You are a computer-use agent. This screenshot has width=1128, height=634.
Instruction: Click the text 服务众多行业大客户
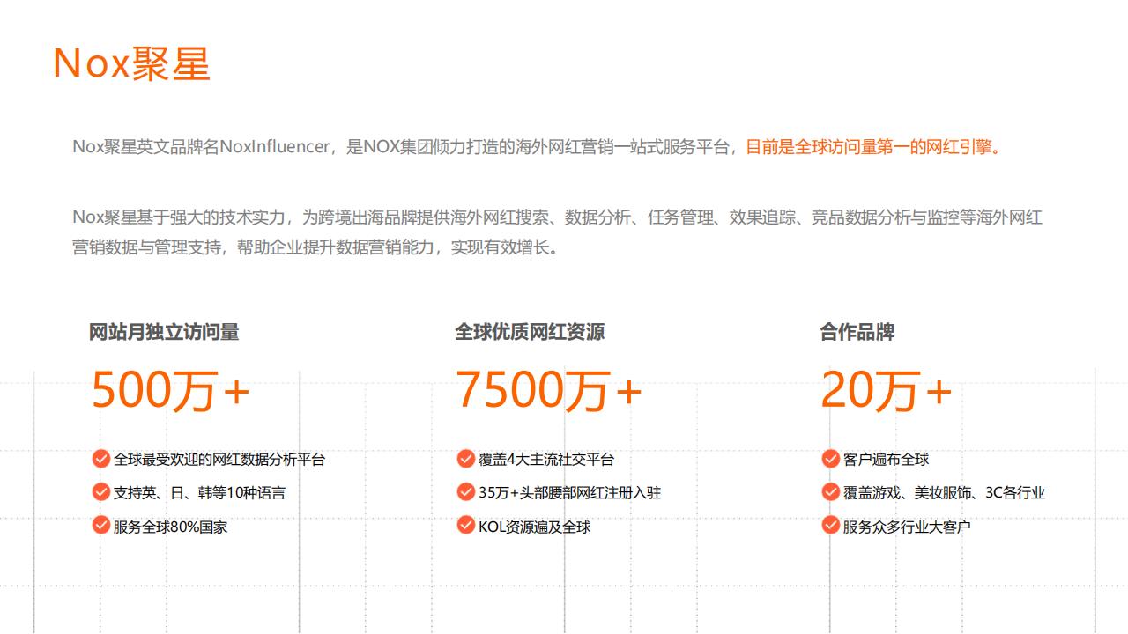click(907, 527)
